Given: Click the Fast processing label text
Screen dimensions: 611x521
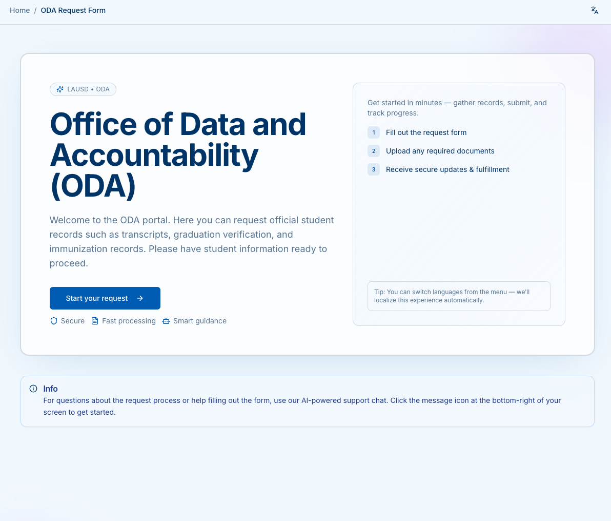Looking at the screenshot, I should (x=129, y=320).
